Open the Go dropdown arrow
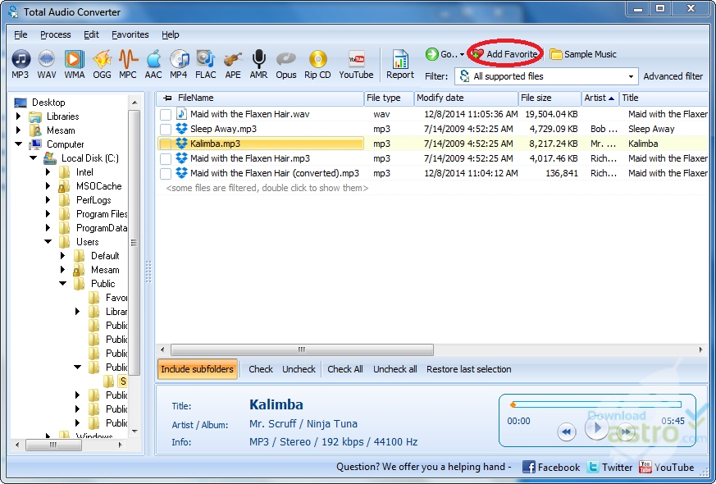 (462, 54)
